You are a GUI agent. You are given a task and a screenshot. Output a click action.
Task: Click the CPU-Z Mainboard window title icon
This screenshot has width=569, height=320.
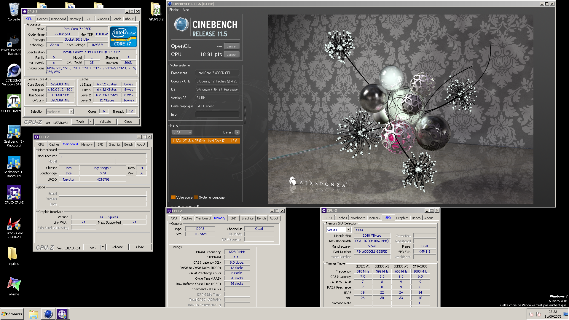(x=36, y=137)
